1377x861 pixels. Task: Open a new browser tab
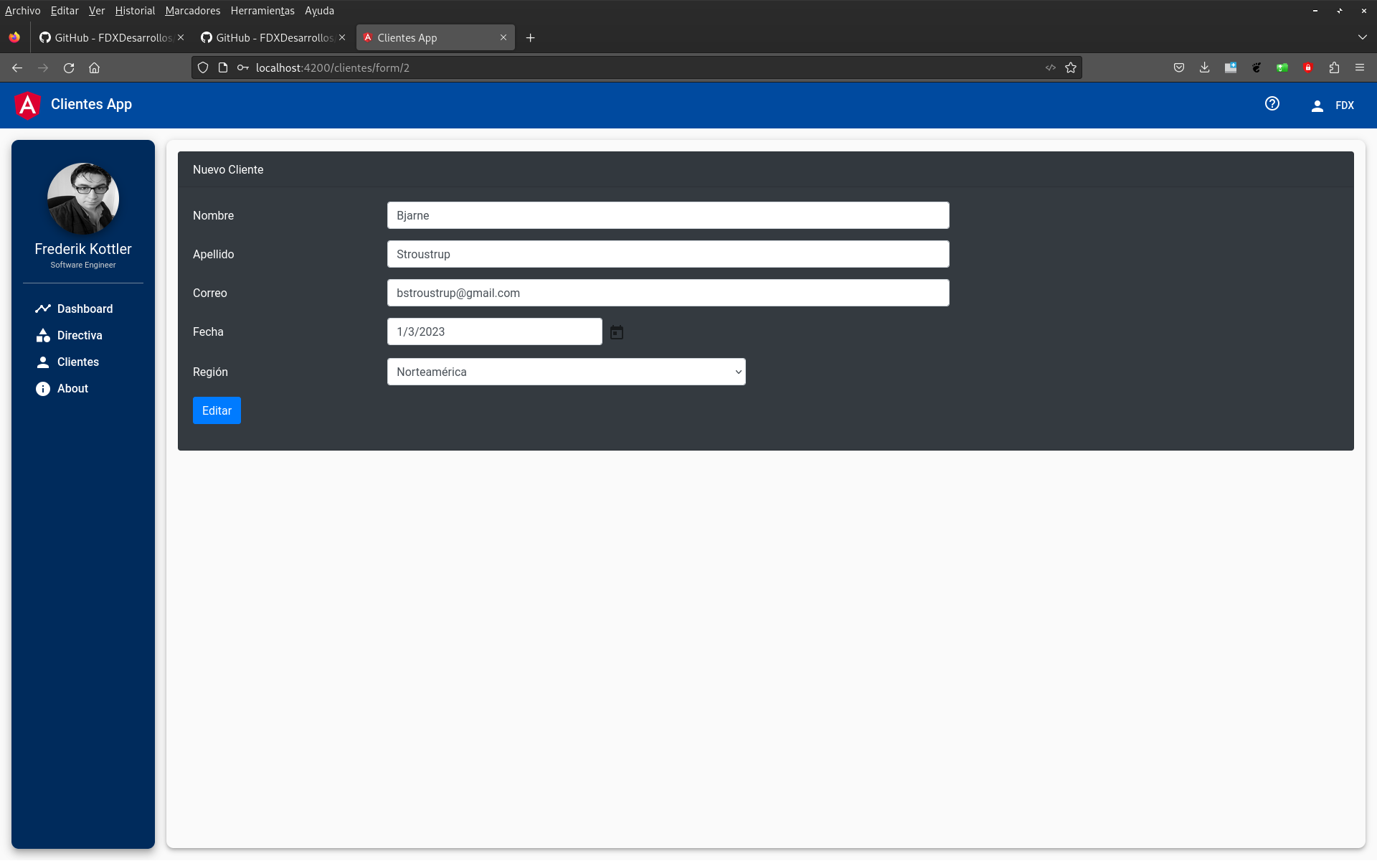531,38
